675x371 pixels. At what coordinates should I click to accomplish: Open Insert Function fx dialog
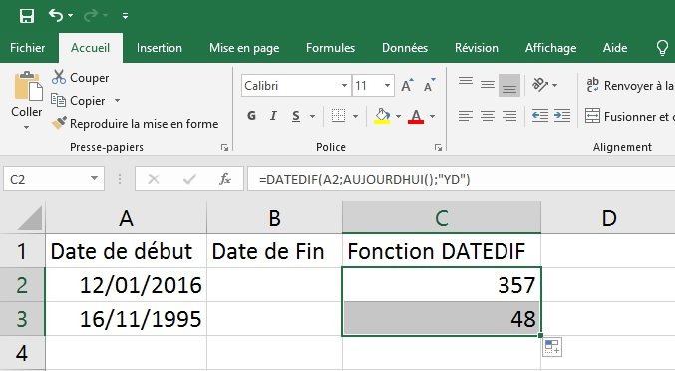point(224,179)
